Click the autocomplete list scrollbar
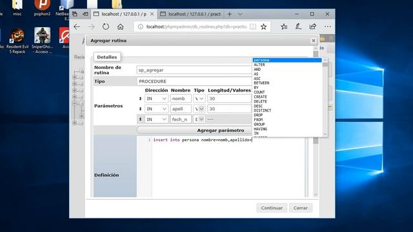 (x=325, y=97)
